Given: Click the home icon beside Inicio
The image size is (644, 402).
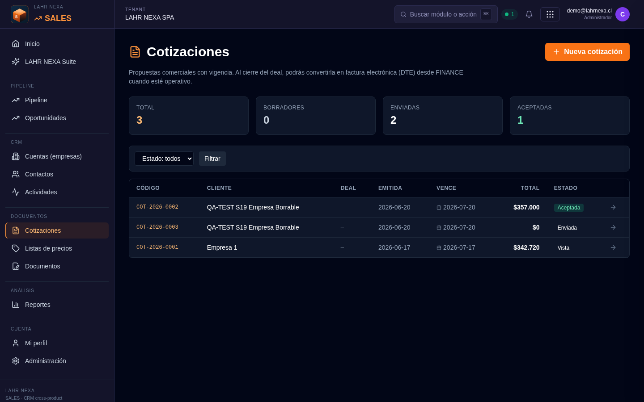Looking at the screenshot, I should (16, 44).
